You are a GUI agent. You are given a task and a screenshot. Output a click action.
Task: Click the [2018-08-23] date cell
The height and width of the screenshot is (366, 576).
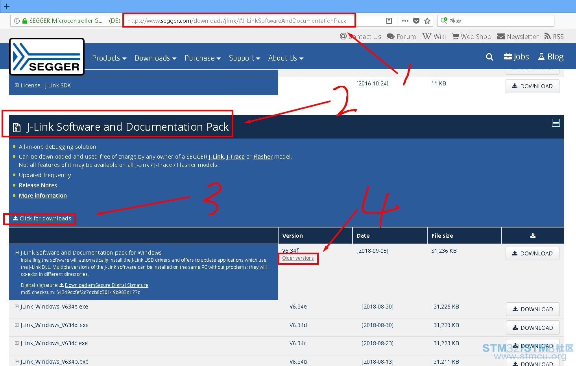[x=377, y=343]
